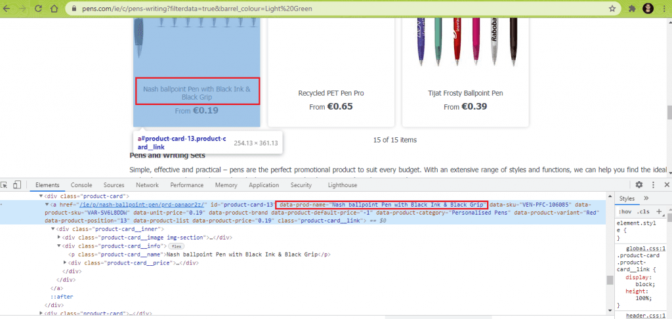Click the '15 of 15 items' text
672x319 pixels.
(x=394, y=140)
